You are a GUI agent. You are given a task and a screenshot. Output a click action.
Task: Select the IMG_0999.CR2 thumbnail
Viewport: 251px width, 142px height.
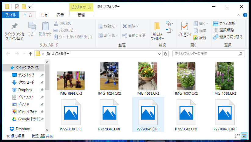(71, 81)
